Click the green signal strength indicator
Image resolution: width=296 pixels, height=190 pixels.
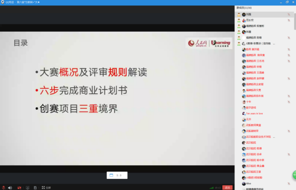211,188
